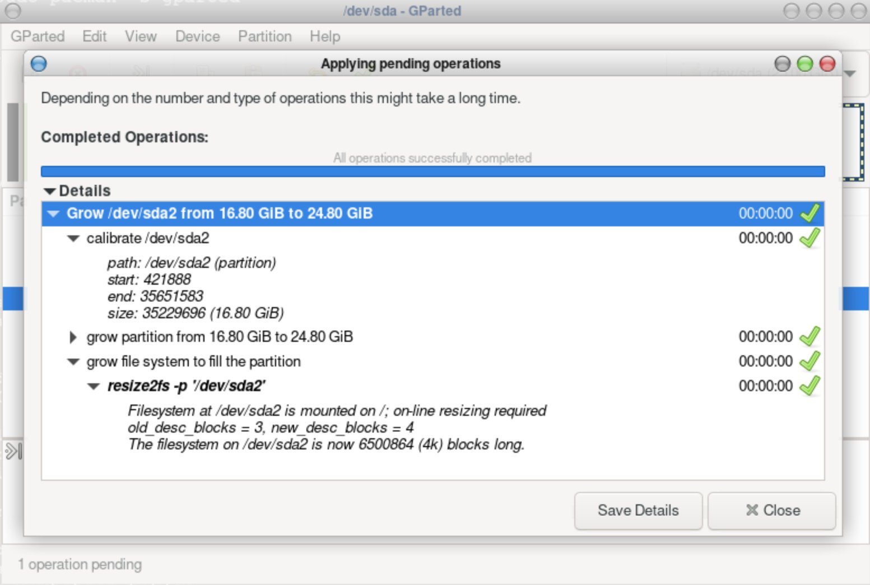The image size is (870, 585).
Task: Click the blue dialog window menu icon
Action: point(39,64)
